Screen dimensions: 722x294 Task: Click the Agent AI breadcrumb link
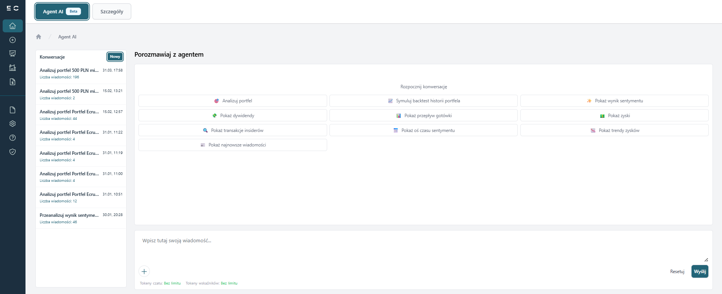click(67, 37)
